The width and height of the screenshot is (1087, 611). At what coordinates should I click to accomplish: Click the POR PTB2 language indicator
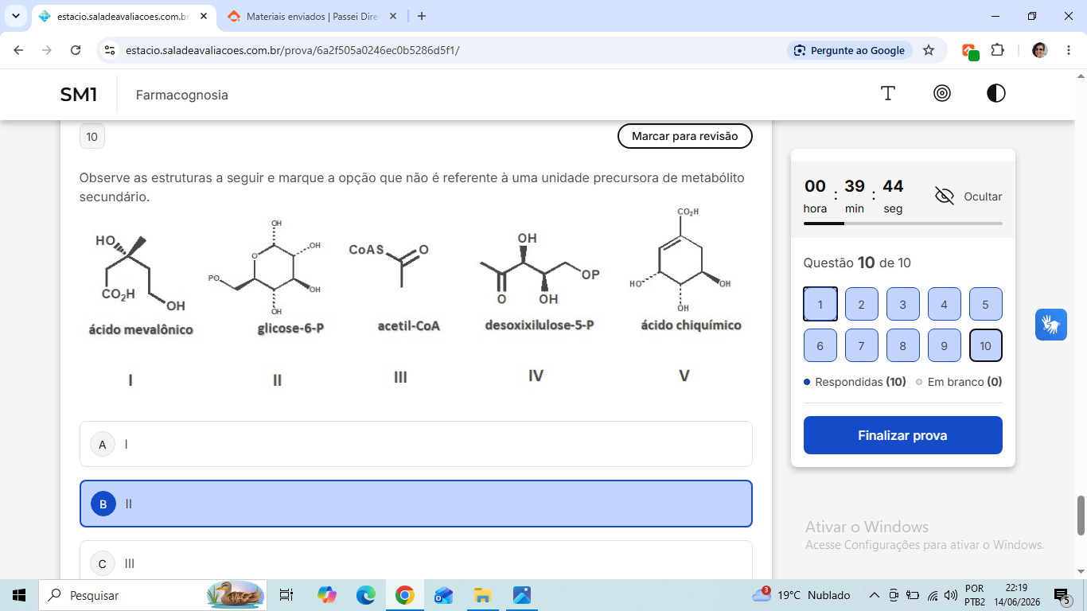coord(975,595)
